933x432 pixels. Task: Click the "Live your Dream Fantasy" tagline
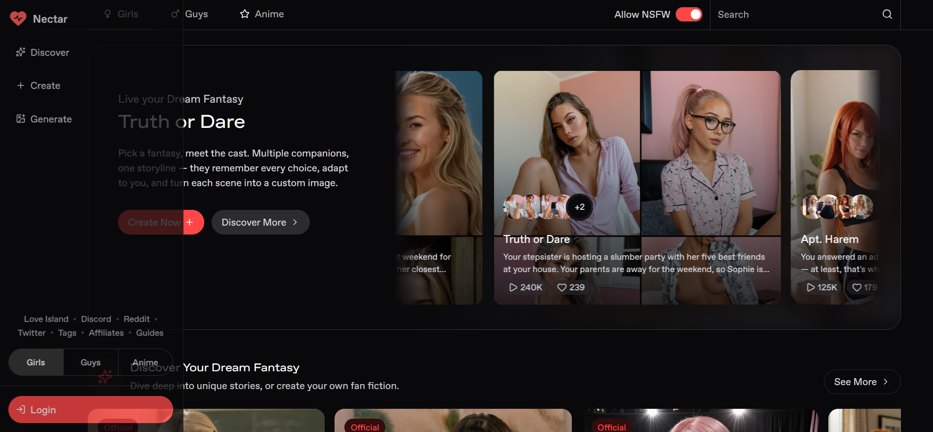[181, 99]
